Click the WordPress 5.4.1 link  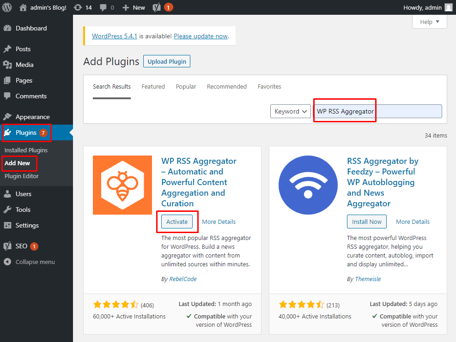[115, 36]
